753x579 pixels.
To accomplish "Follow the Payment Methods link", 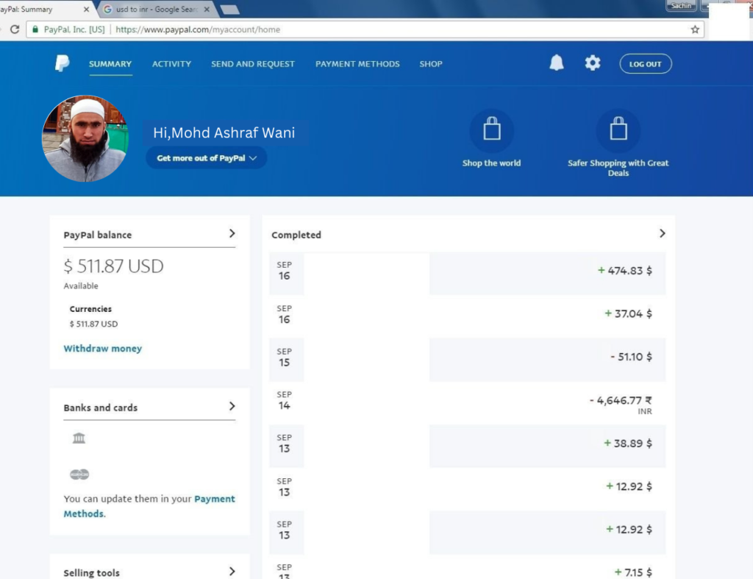I will (149, 506).
